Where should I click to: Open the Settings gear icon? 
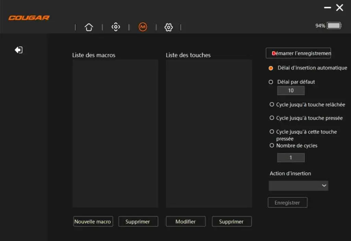click(169, 27)
